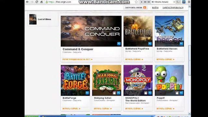Click PC platform badge on Mahjong Safari
208x117 pixels.
point(119,93)
